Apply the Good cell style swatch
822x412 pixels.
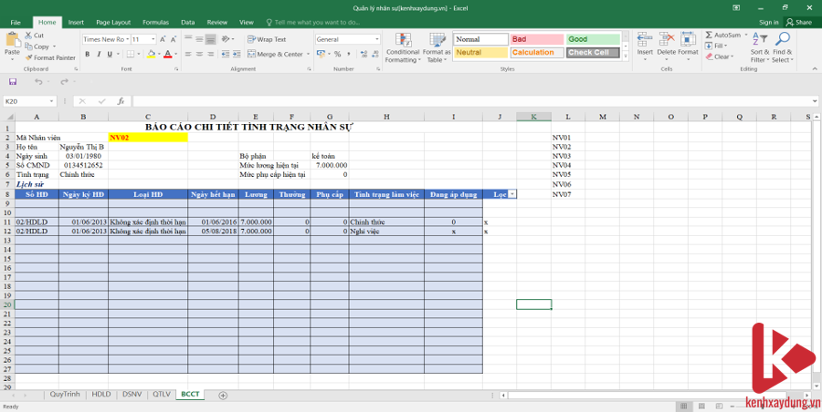click(591, 39)
